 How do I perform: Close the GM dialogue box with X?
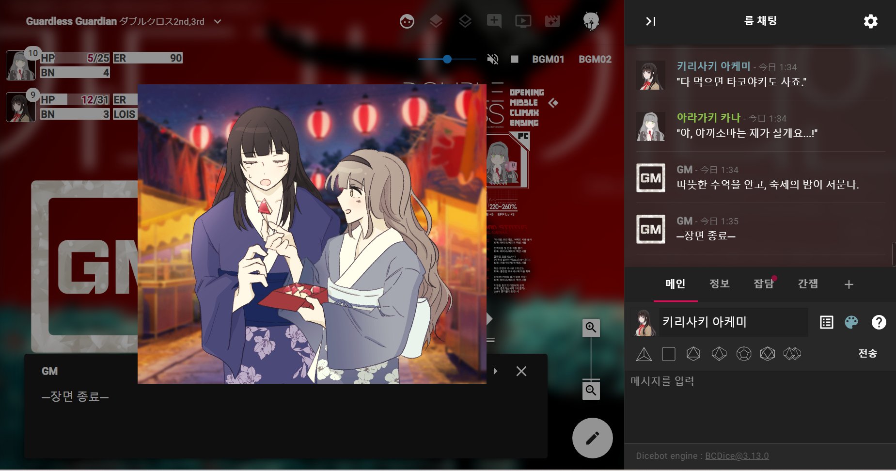(x=521, y=371)
